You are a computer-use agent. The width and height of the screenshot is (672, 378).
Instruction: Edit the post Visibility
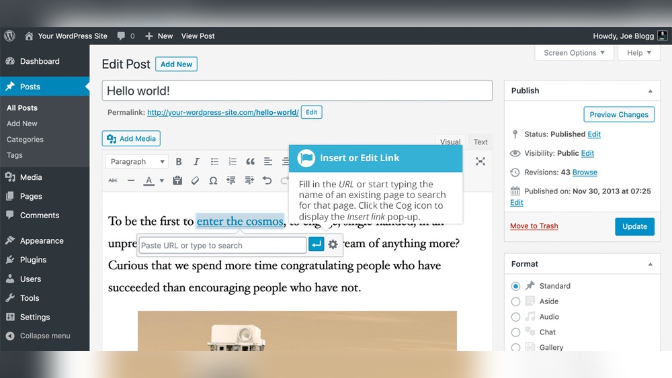point(587,153)
